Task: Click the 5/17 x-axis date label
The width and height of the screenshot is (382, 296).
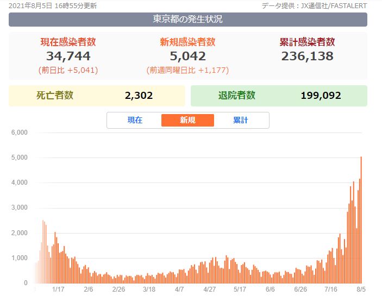Action: [240, 289]
